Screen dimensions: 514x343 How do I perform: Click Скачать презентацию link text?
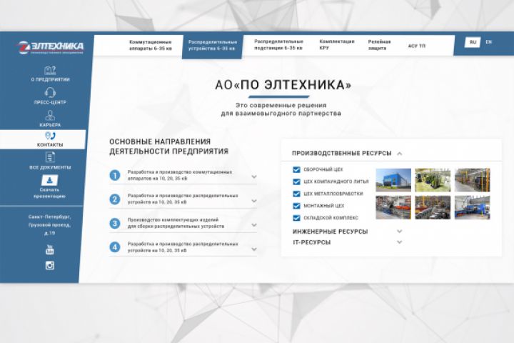(x=49, y=193)
